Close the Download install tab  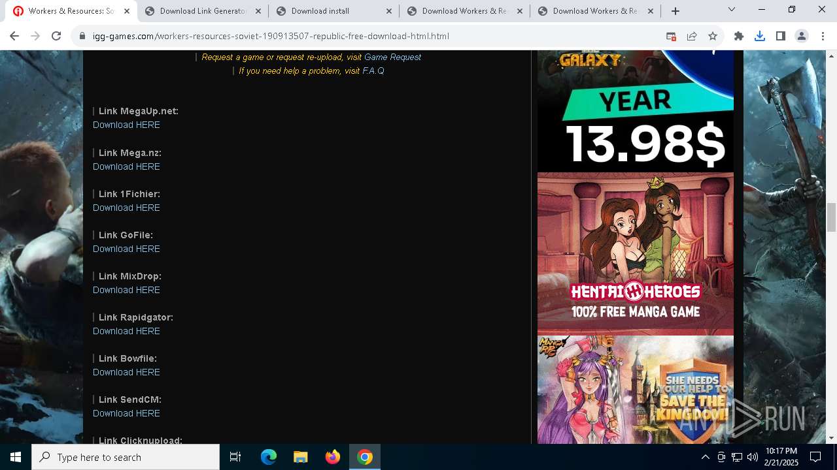(389, 11)
